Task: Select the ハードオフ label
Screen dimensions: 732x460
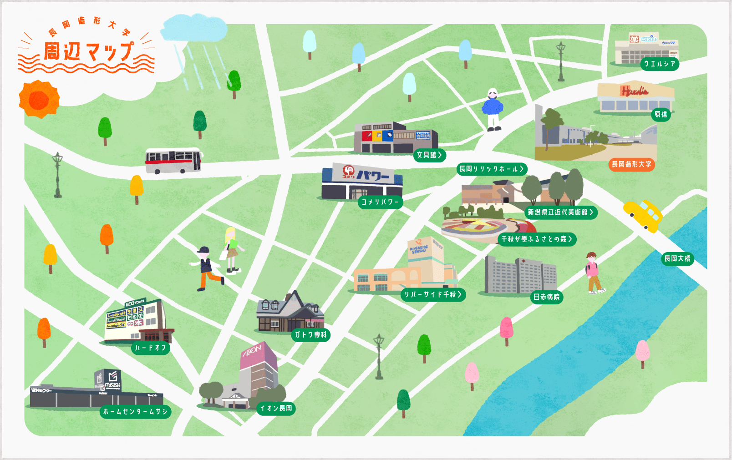Action: (x=151, y=348)
